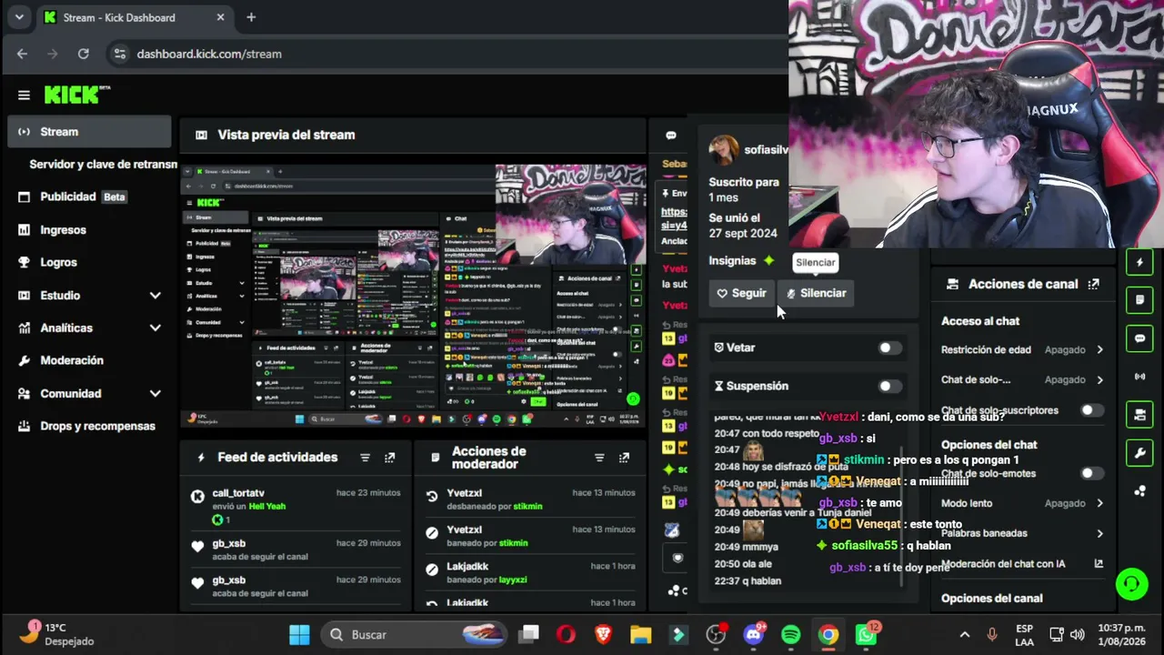Viewport: 1164px width, 655px height.
Task: Open WhatsApp from the taskbar
Action: coord(866,634)
